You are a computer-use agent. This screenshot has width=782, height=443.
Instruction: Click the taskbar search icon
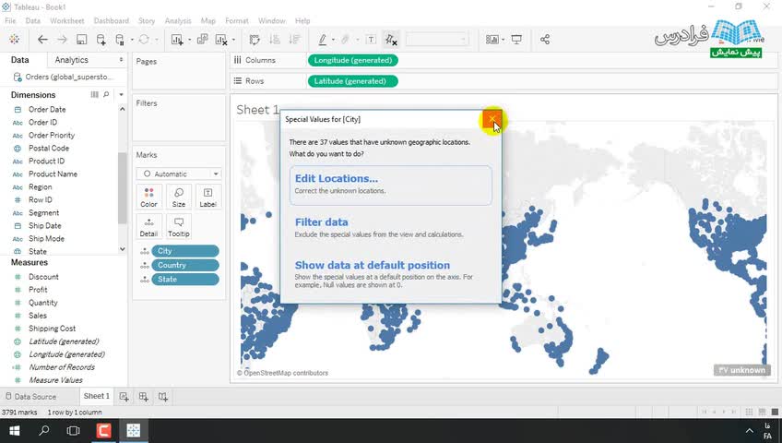pyautogui.click(x=44, y=430)
